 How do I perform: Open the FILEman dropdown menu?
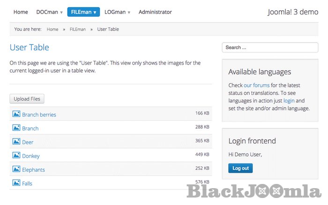tap(84, 12)
